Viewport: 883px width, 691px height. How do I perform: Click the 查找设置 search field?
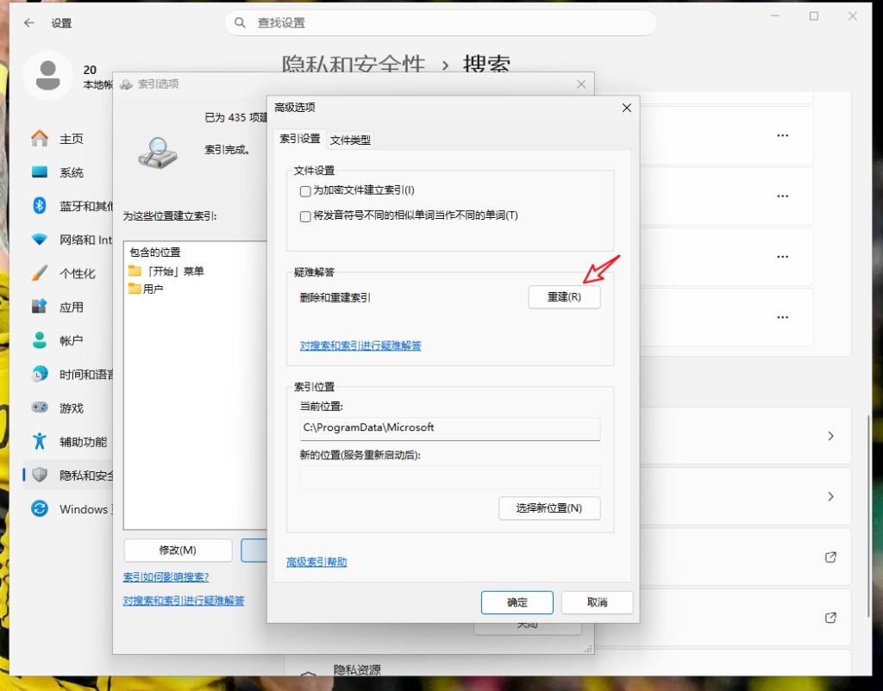coord(441,22)
